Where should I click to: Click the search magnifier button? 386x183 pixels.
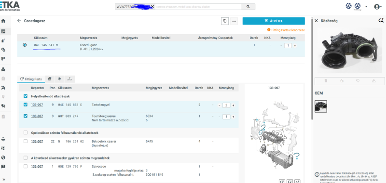248,7
